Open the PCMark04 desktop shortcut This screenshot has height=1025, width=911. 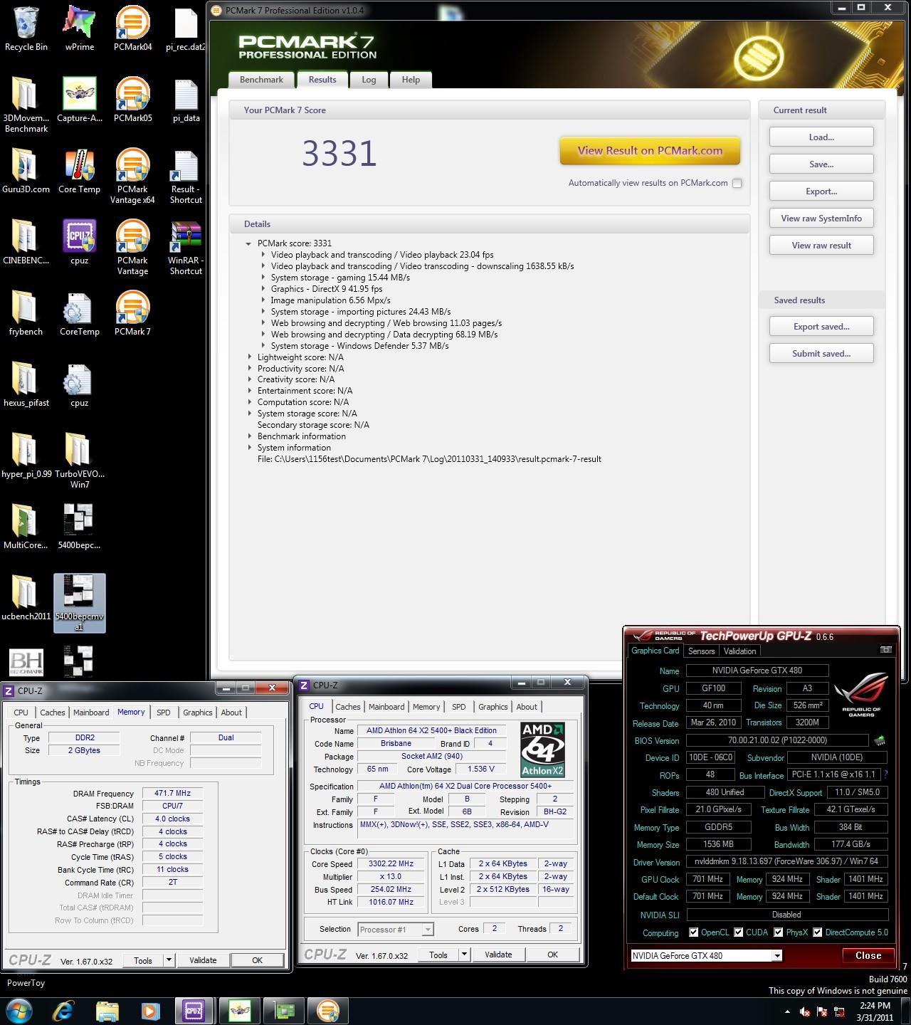pos(132,28)
